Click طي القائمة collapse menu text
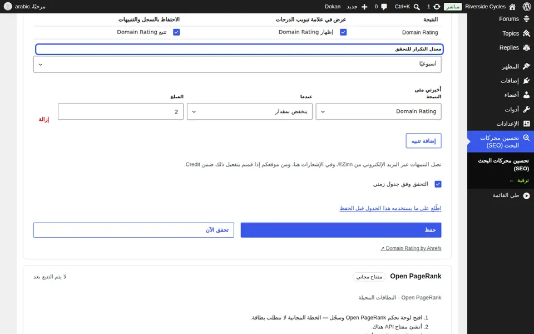534x334 pixels. 506,195
